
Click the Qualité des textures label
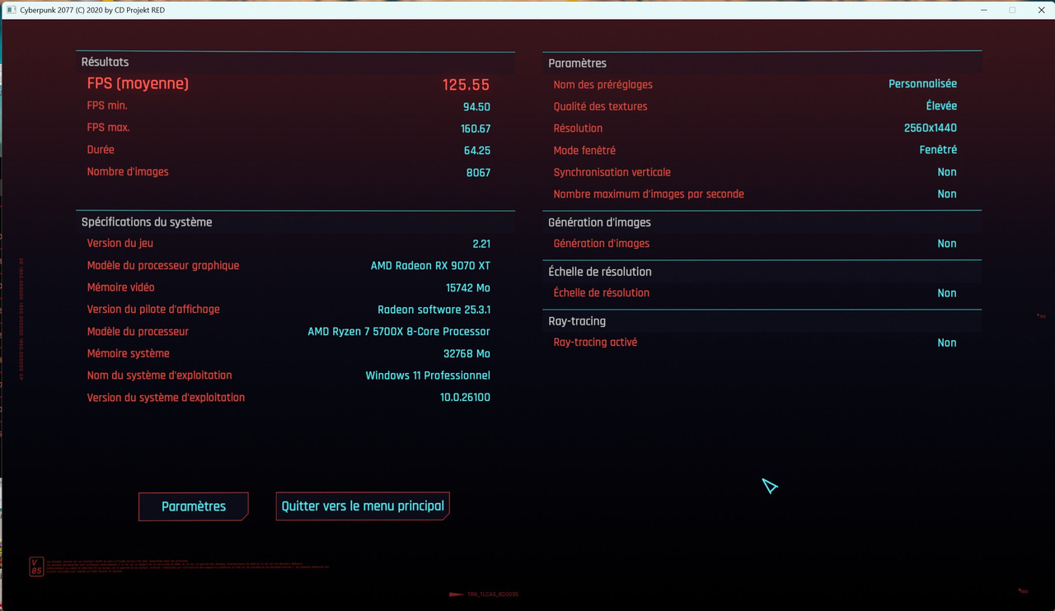point(600,106)
